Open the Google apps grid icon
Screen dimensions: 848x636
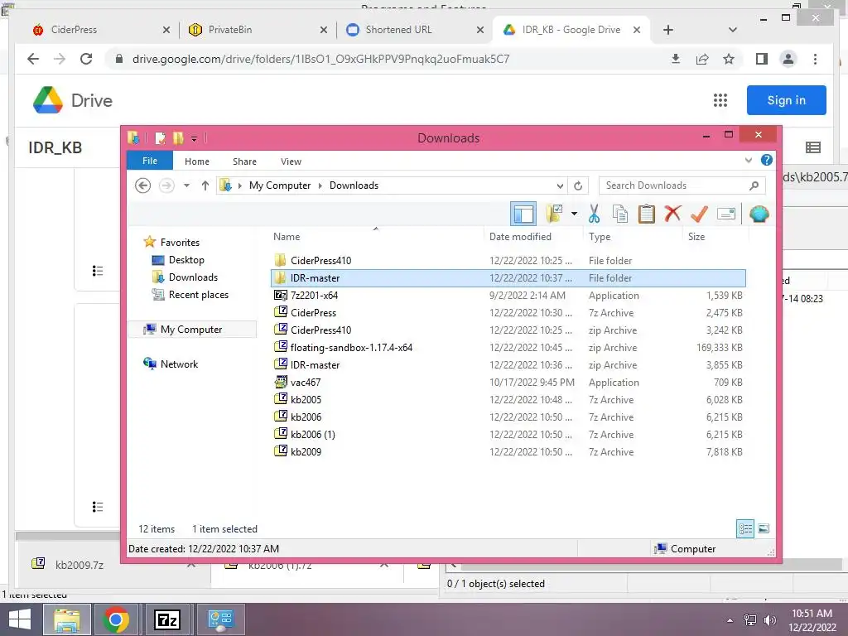720,100
